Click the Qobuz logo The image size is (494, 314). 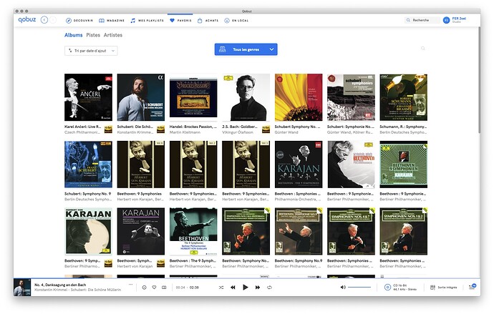[26, 19]
